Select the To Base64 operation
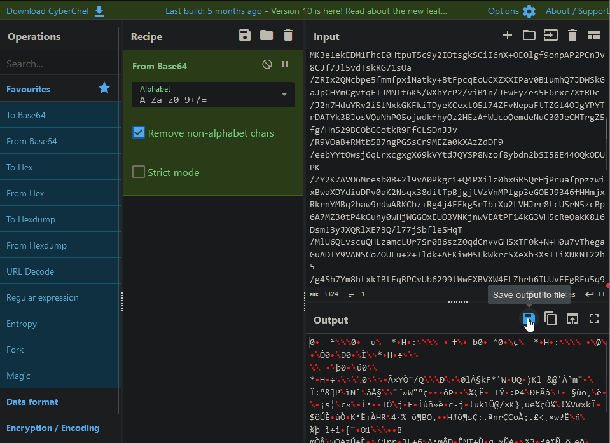 click(x=60, y=115)
